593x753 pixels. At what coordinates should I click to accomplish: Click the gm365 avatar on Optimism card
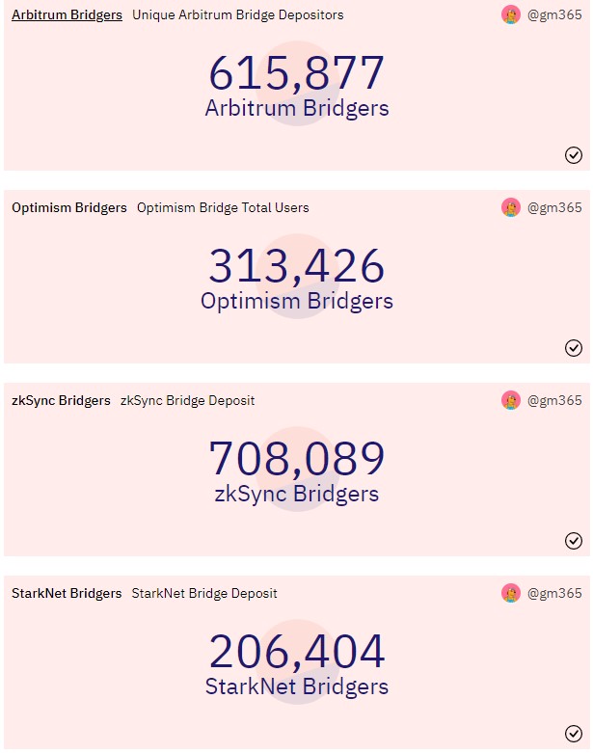point(511,207)
